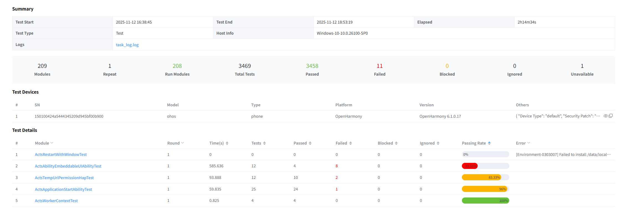Click the red 33.33% passing rate bar

(x=470, y=166)
